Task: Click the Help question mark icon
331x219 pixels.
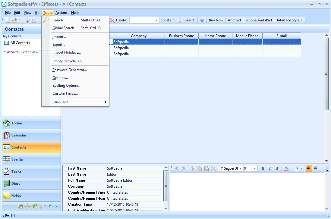Action: coord(202,20)
